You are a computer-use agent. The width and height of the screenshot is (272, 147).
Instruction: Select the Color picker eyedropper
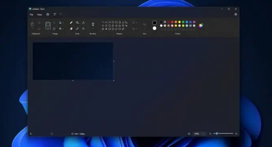[x=77, y=29]
